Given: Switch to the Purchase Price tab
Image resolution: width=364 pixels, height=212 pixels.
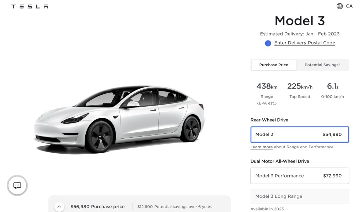Looking at the screenshot, I should pos(273,65).
